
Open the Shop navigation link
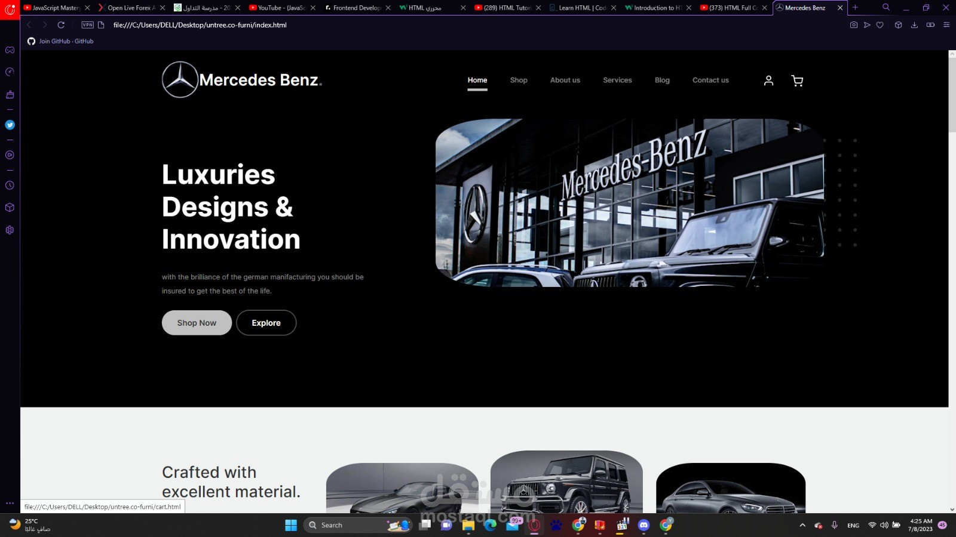(x=519, y=80)
